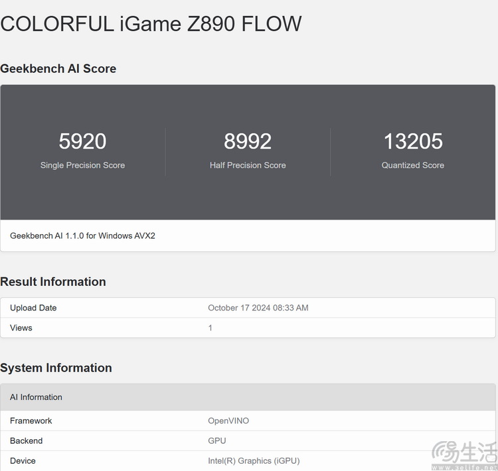This screenshot has height=471, width=498.
Task: Select the views count value 1
Action: [x=210, y=328]
